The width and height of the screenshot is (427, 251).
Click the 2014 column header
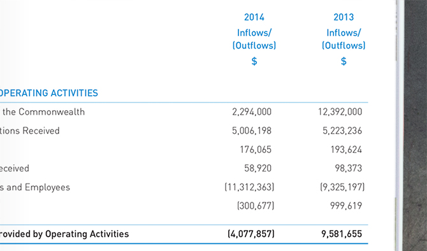click(254, 17)
